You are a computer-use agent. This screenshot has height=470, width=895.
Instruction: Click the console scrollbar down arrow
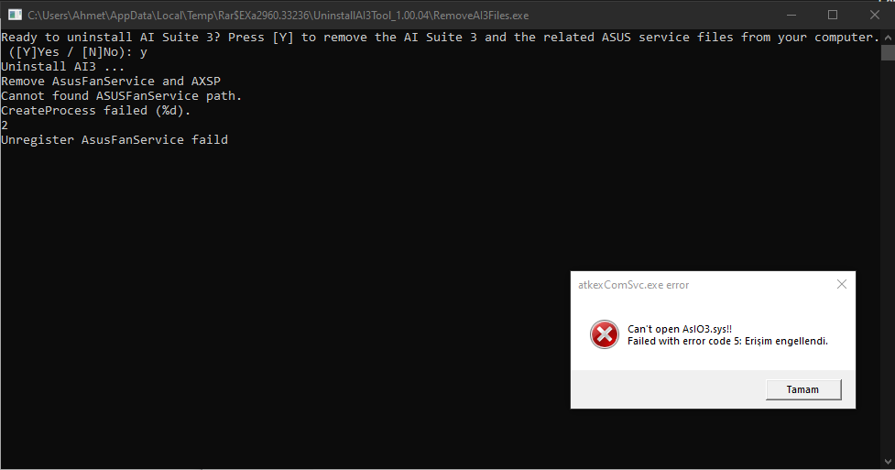[x=888, y=463]
